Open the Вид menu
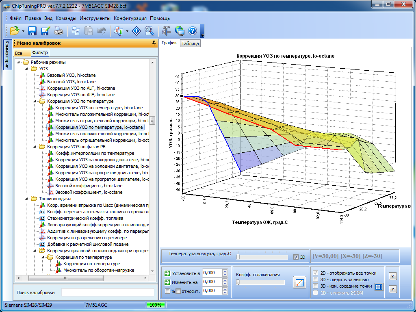416x312 pixels. [48, 18]
